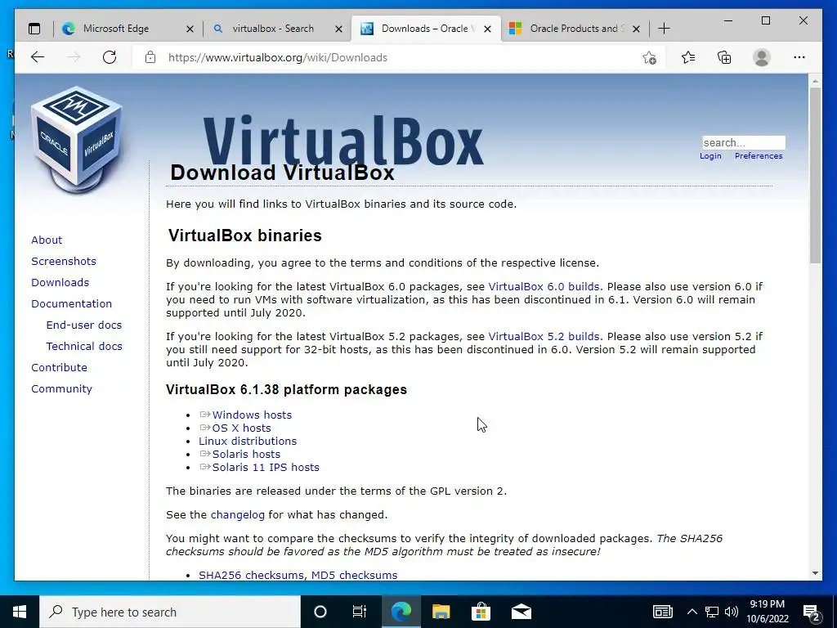Open the Contribute sidebar link
This screenshot has width=837, height=628.
tap(59, 368)
